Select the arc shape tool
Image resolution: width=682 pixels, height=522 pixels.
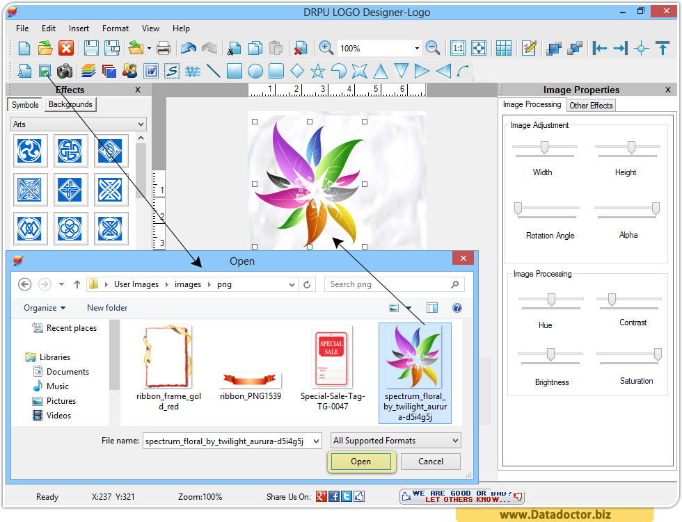pyautogui.click(x=463, y=71)
